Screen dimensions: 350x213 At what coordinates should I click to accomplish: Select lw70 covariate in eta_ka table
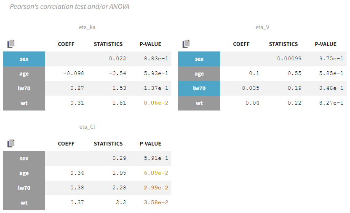click(x=24, y=88)
